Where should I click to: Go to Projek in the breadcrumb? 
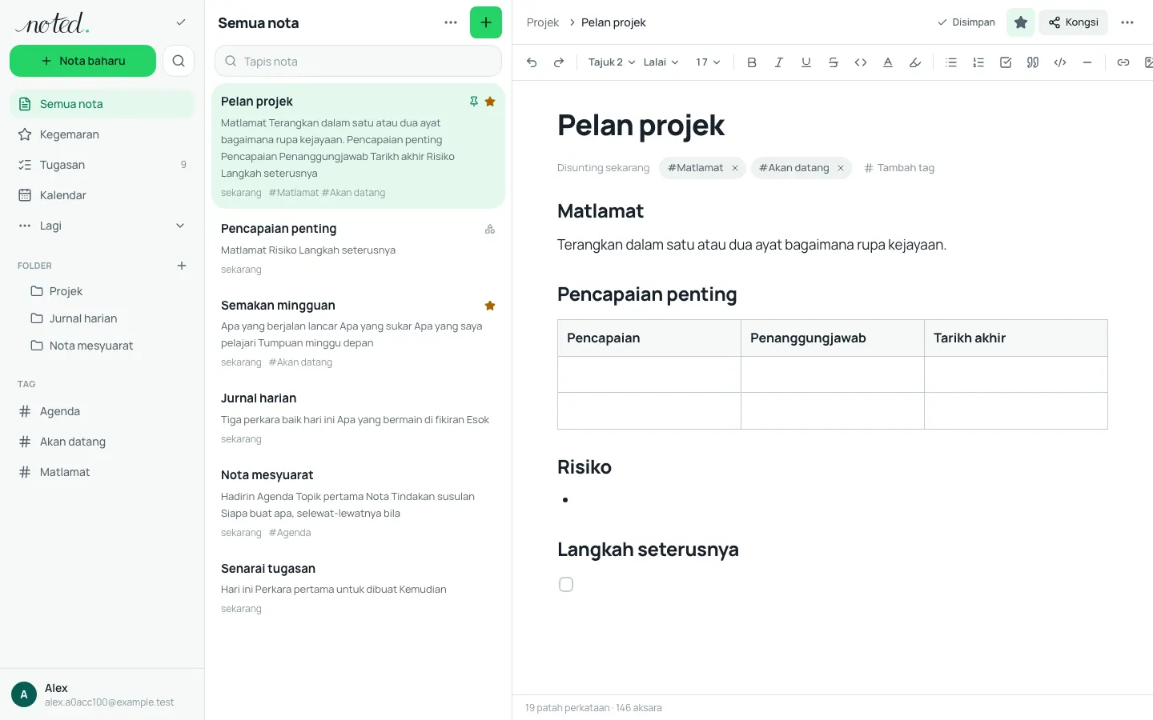click(543, 22)
